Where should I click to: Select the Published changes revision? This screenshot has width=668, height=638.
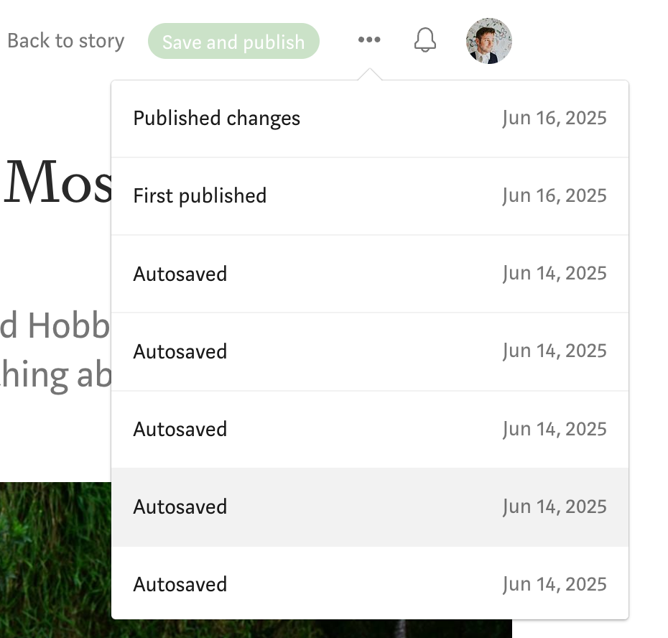[370, 119]
